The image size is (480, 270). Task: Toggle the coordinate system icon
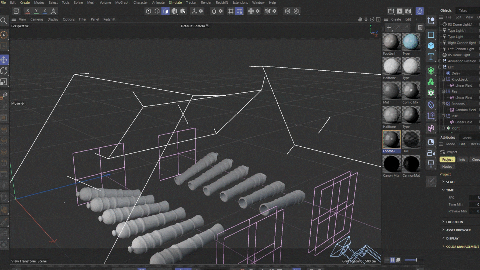[53, 11]
